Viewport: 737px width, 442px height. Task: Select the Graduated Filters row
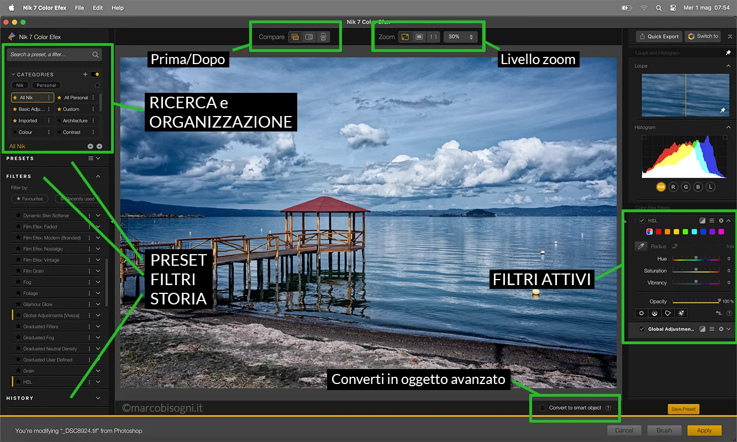(x=57, y=327)
